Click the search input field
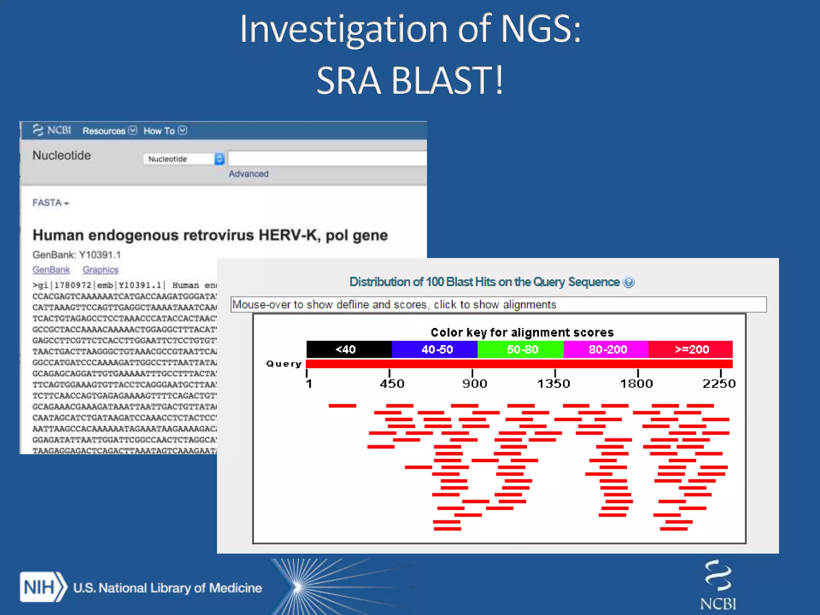The height and width of the screenshot is (615, 820). pos(326,159)
